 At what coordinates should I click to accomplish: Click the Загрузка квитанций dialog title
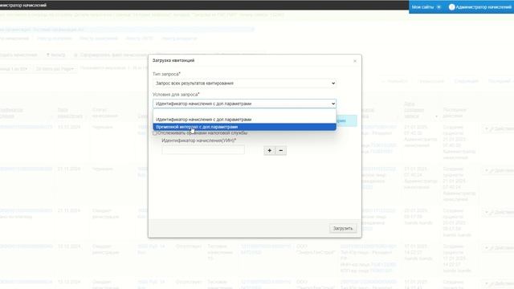(173, 61)
